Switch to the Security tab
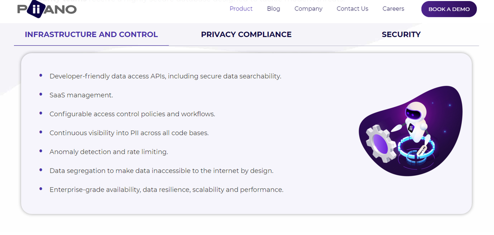The height and width of the screenshot is (235, 494). (x=401, y=34)
